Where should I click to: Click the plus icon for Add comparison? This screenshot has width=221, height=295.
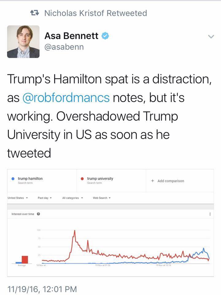tap(153, 181)
